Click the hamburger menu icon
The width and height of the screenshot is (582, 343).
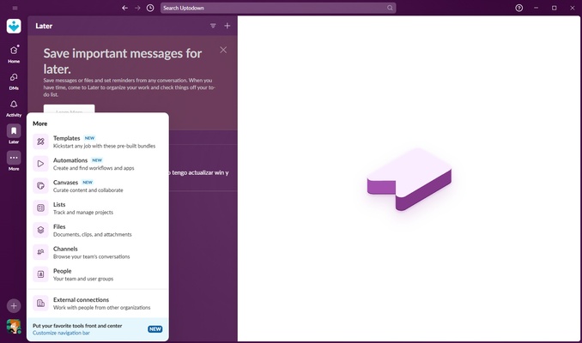click(x=15, y=8)
